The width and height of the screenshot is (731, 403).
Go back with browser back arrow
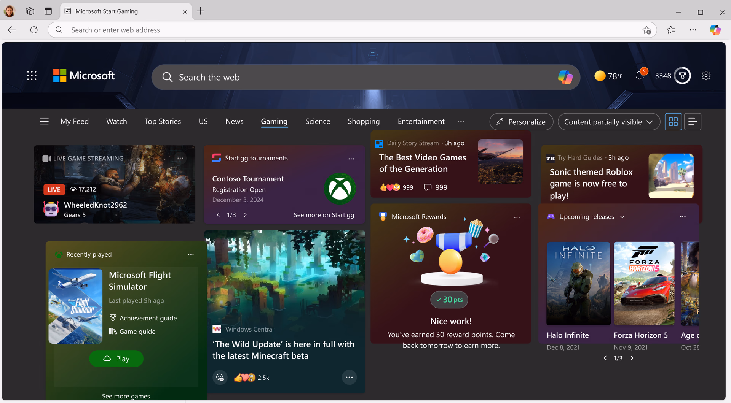tap(12, 30)
